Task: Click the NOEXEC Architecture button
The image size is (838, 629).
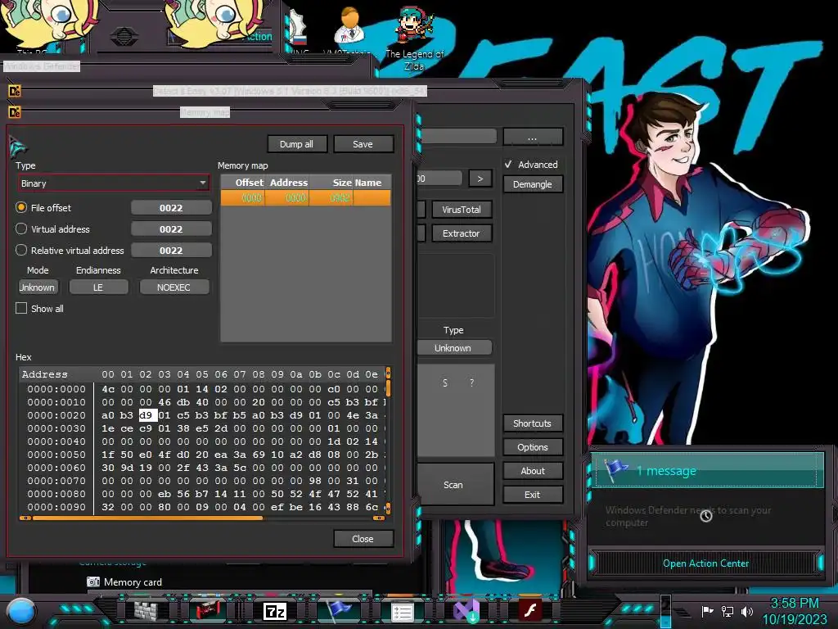Action: [x=173, y=287]
